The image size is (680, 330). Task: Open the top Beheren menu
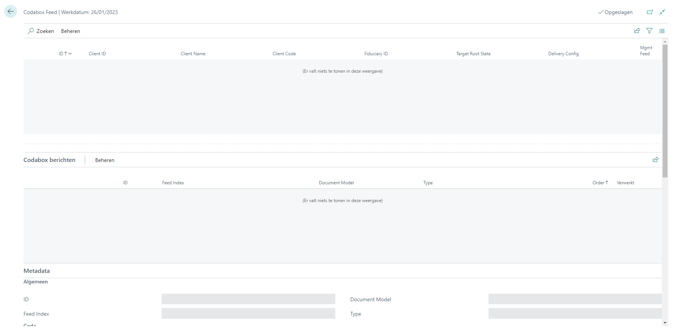pyautogui.click(x=70, y=31)
